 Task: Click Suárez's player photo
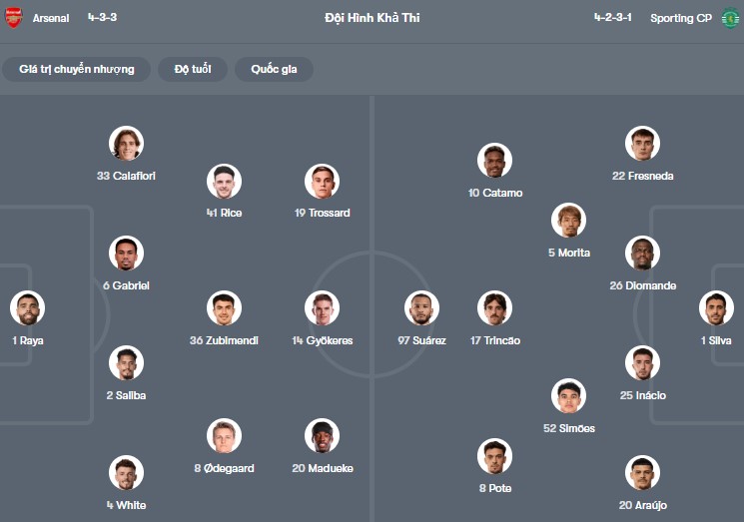[422, 308]
